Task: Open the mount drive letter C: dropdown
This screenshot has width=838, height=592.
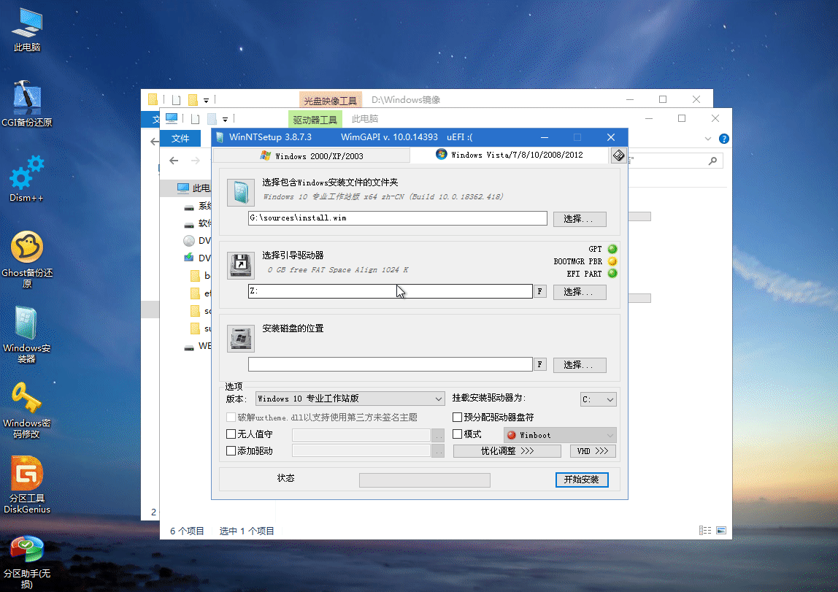Action: point(598,399)
